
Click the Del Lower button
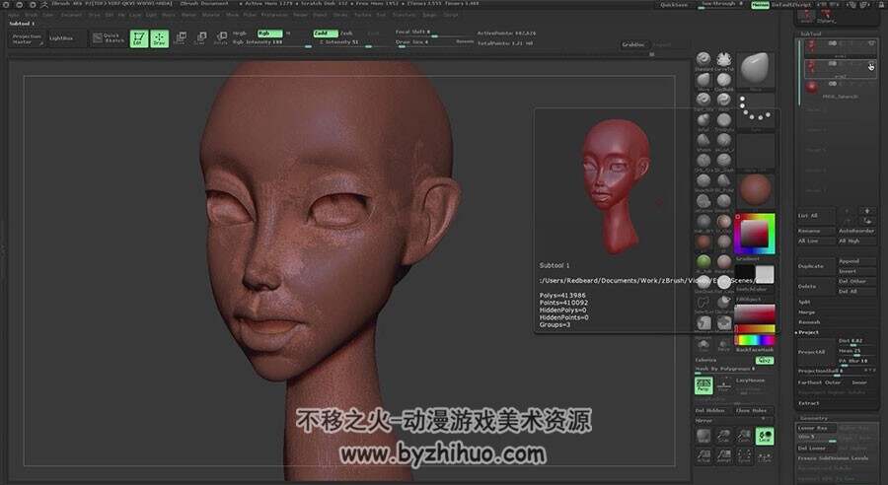[x=816, y=448]
